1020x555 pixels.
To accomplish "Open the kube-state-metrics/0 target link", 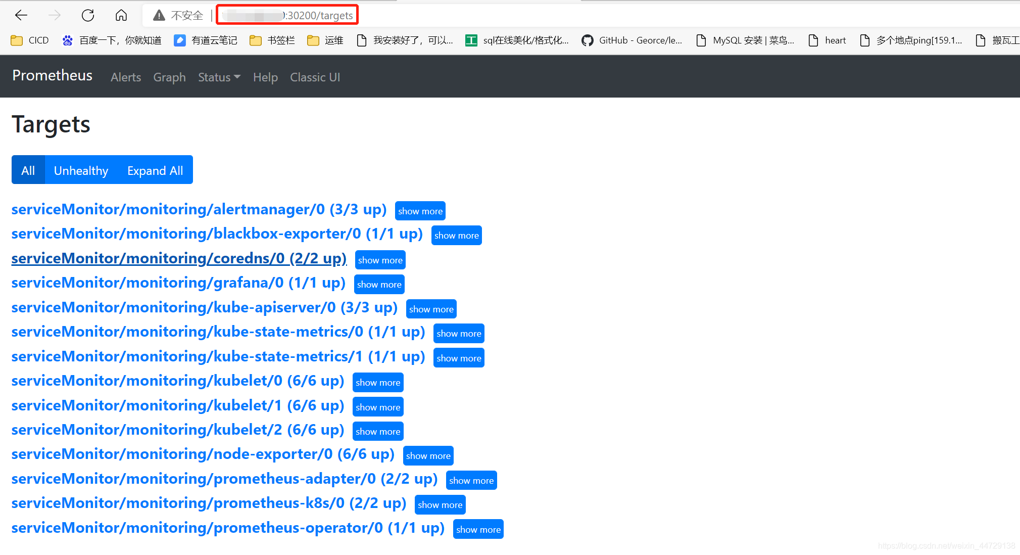I will pos(218,332).
